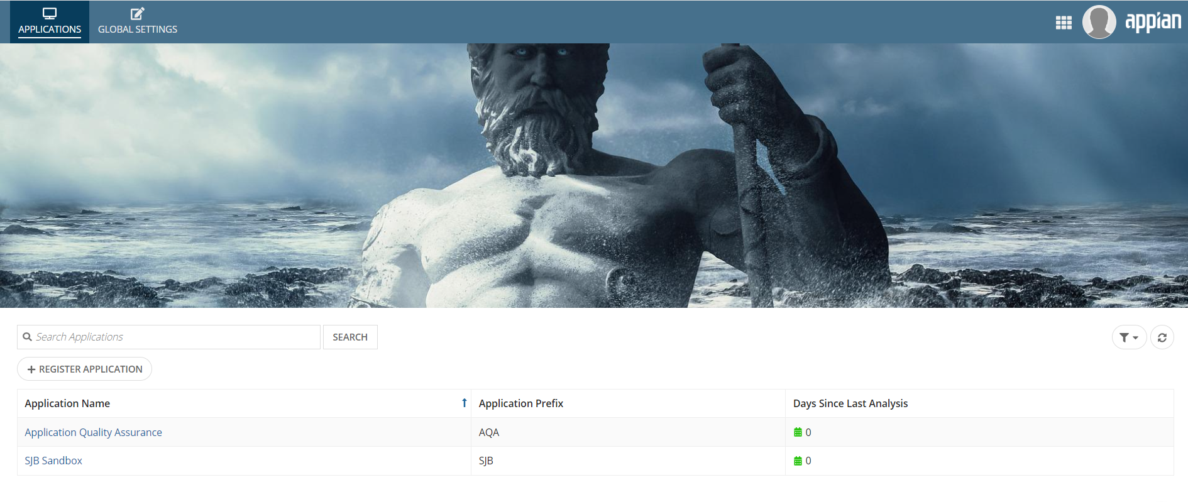Click the Appian logo
Image resolution: width=1188 pixels, height=502 pixels.
1153,22
